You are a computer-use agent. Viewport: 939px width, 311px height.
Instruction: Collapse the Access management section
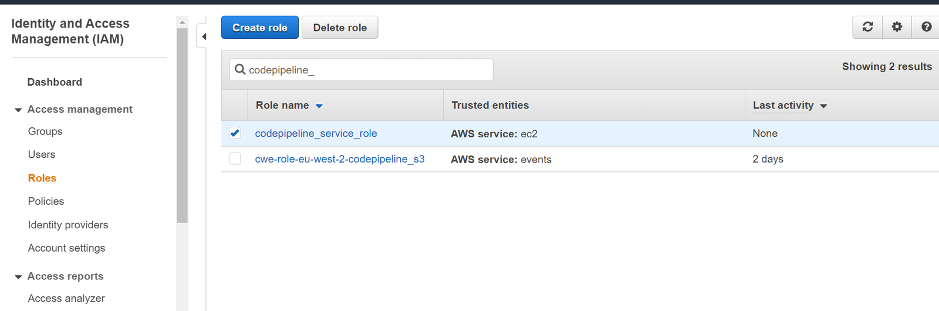[18, 110]
